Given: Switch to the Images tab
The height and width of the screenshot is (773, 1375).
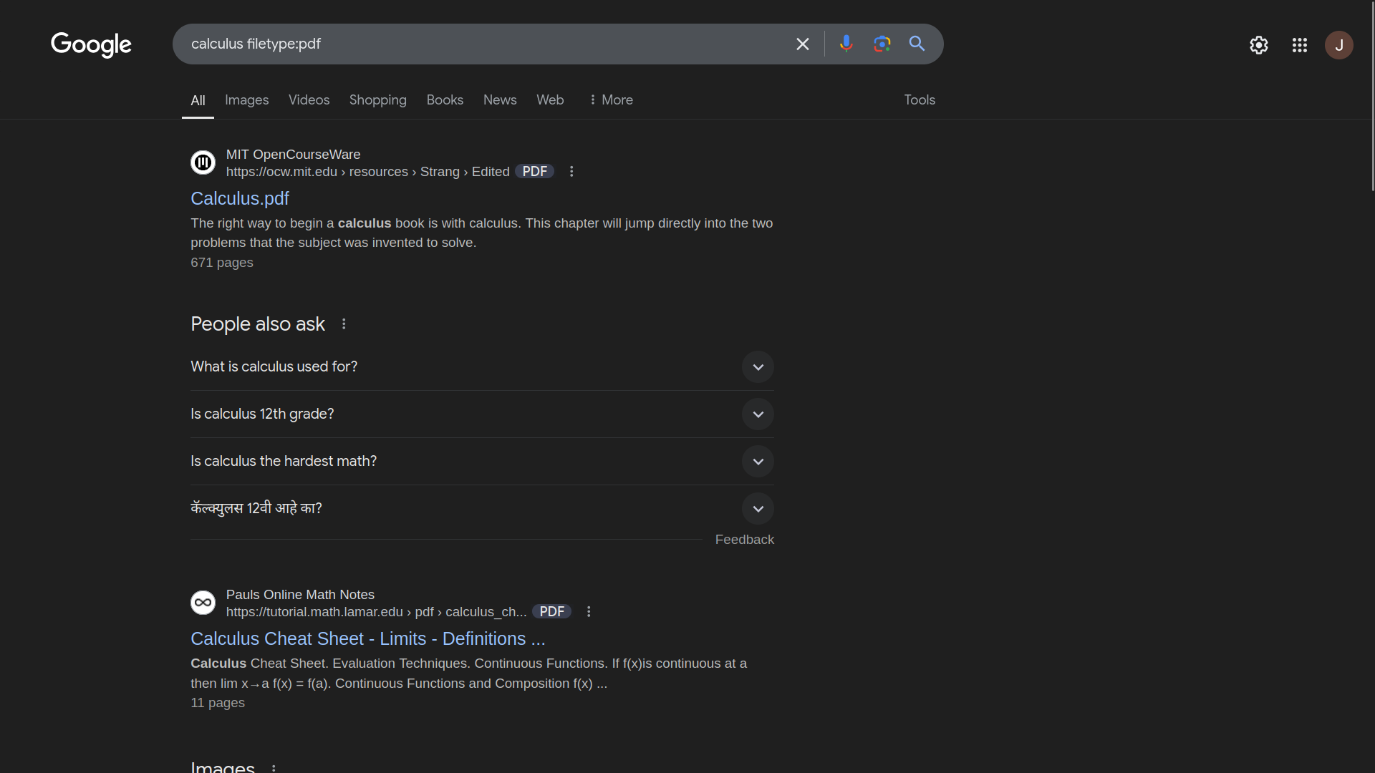Looking at the screenshot, I should (x=246, y=100).
